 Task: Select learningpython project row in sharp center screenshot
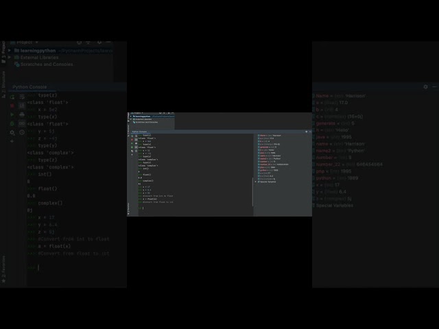click(x=152, y=116)
